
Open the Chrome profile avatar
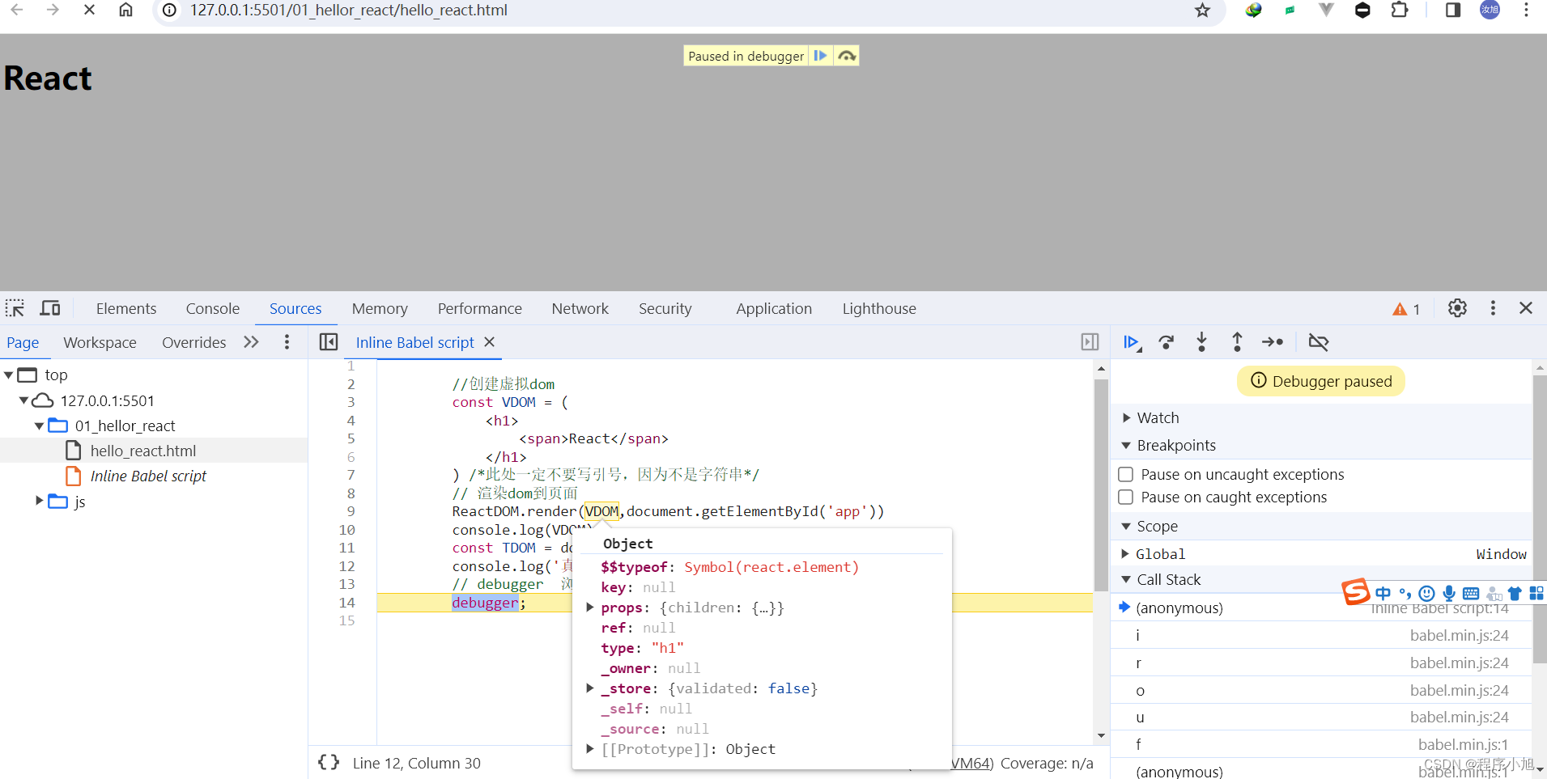pyautogui.click(x=1490, y=10)
